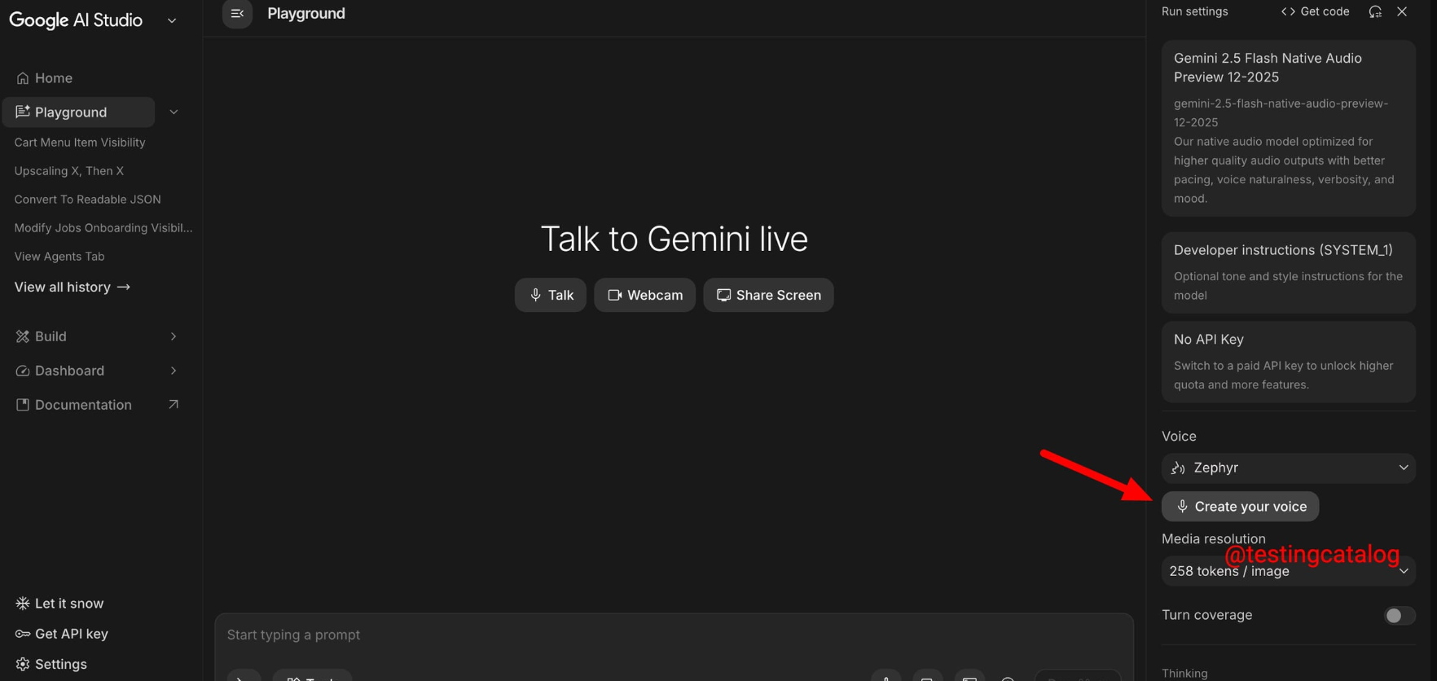
Task: Close the Run settings panel
Action: (x=1402, y=11)
